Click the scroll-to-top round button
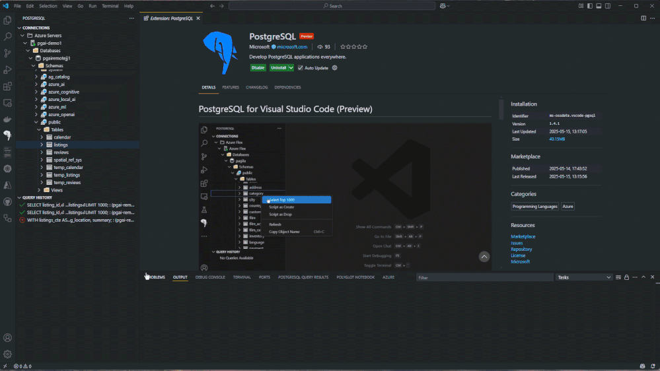Viewport: 660px width, 371px height. tap(484, 257)
